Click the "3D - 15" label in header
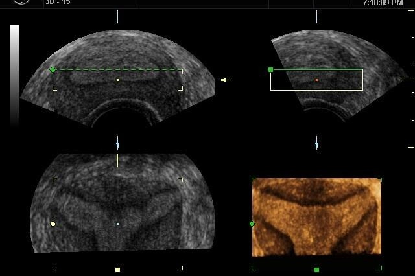415x276 pixels. (x=58, y=3)
